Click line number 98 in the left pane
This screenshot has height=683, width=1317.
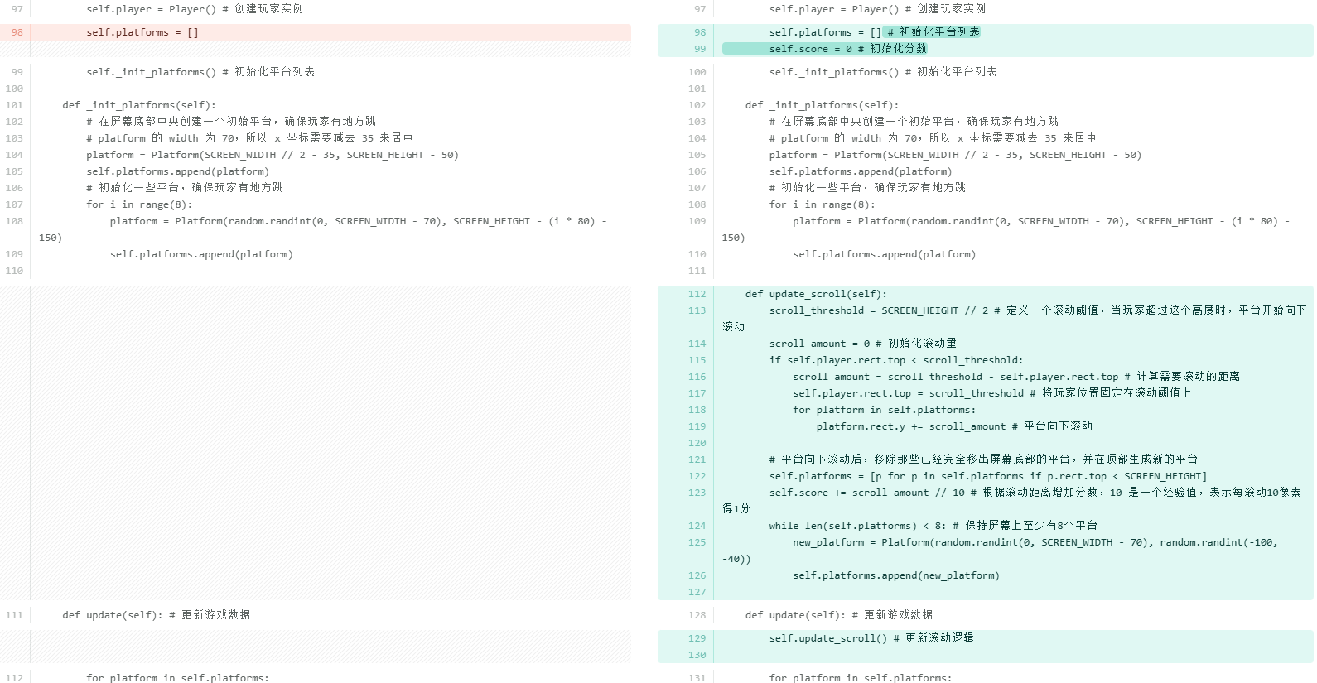point(17,32)
